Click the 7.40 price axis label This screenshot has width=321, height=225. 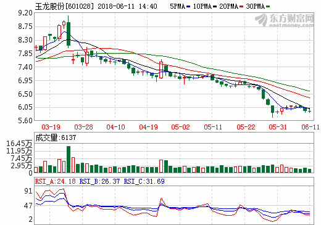[x=25, y=67]
